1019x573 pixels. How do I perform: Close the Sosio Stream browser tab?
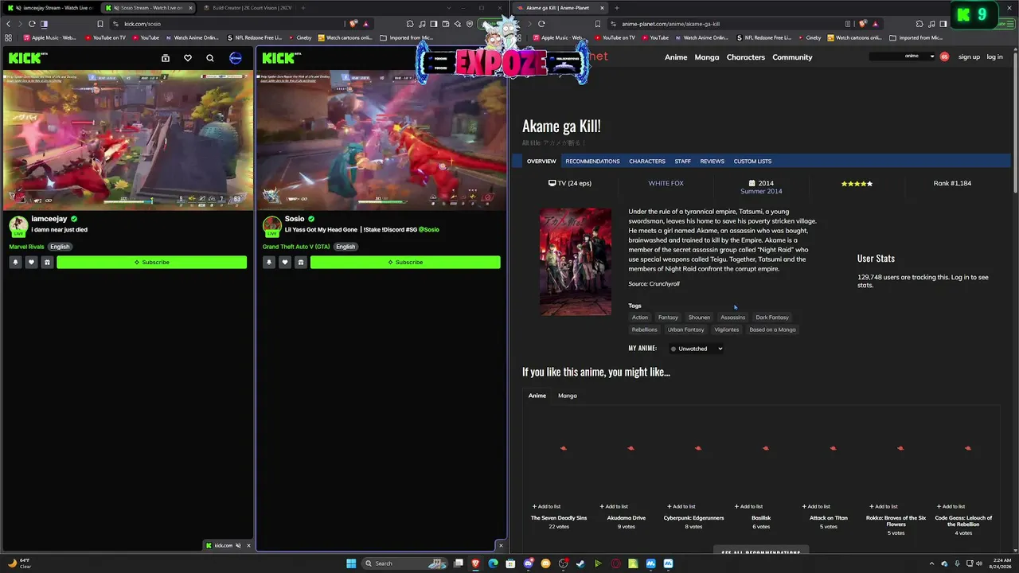(x=190, y=8)
